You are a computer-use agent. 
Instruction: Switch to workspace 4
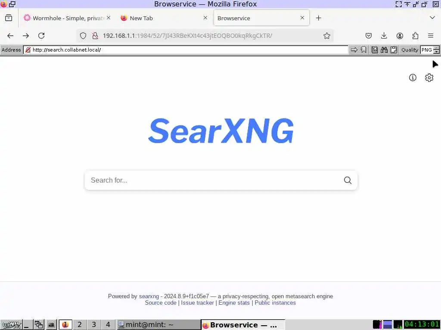pos(108,325)
